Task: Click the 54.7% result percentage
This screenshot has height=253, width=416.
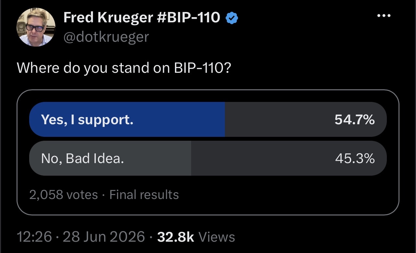Action: tap(355, 120)
